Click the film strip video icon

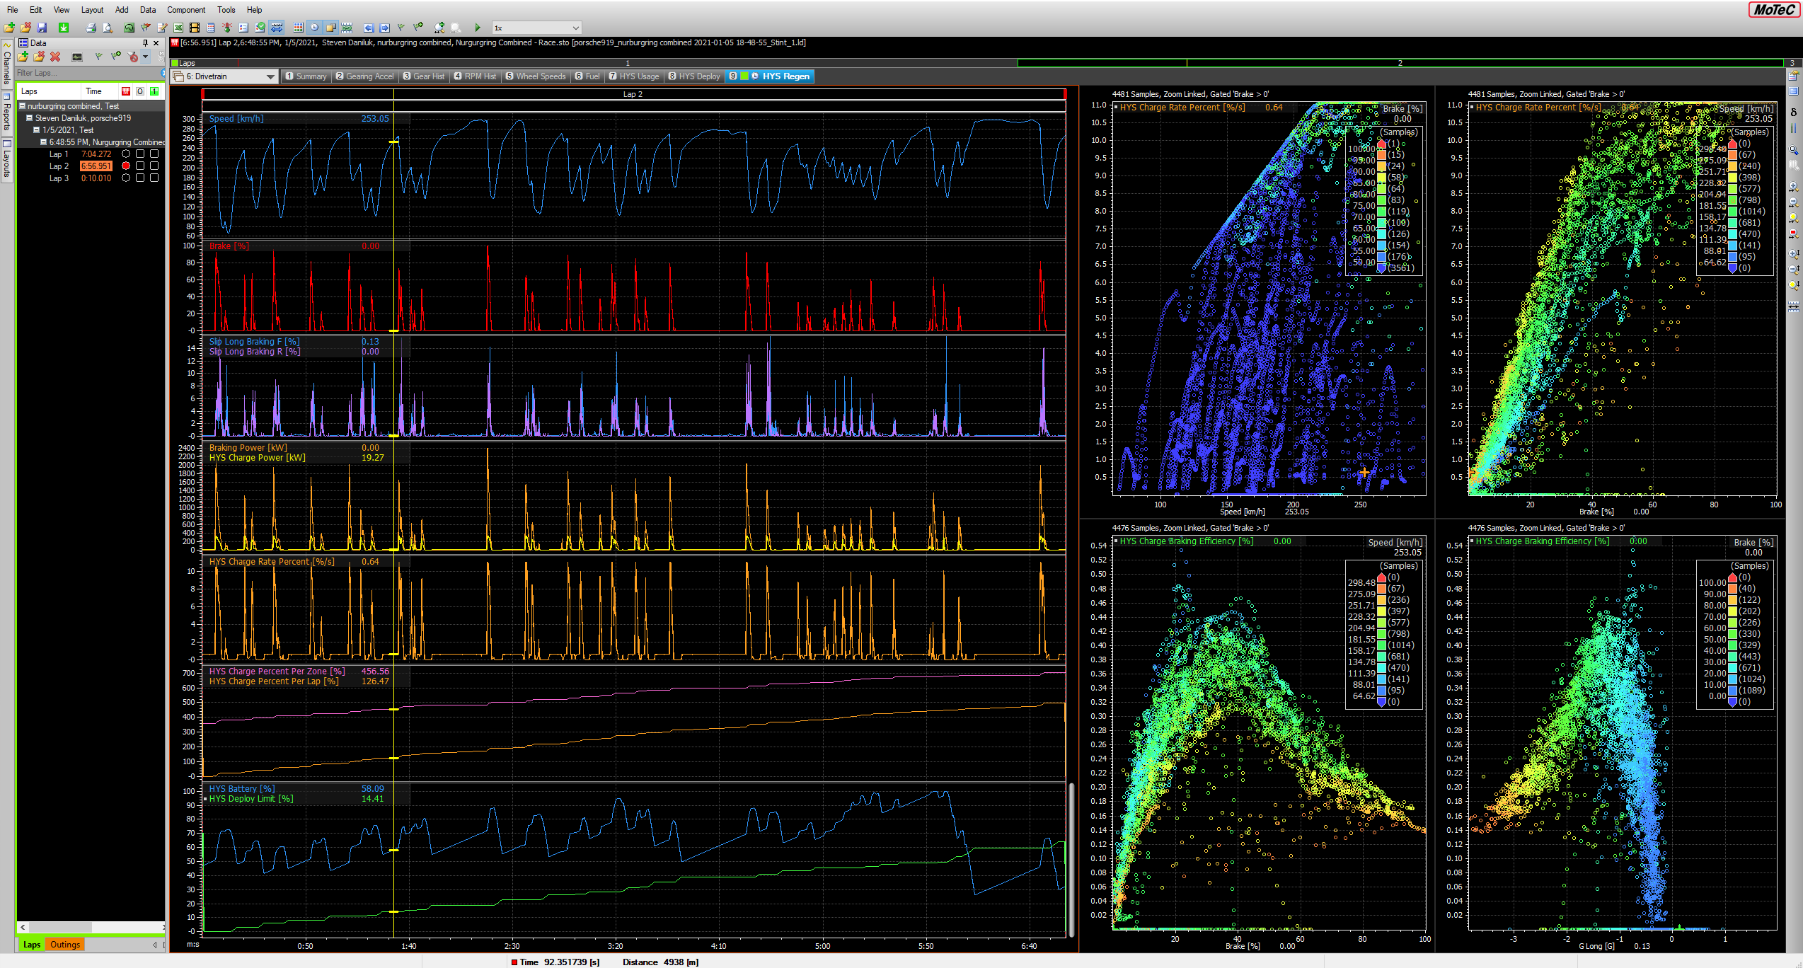coord(194,28)
